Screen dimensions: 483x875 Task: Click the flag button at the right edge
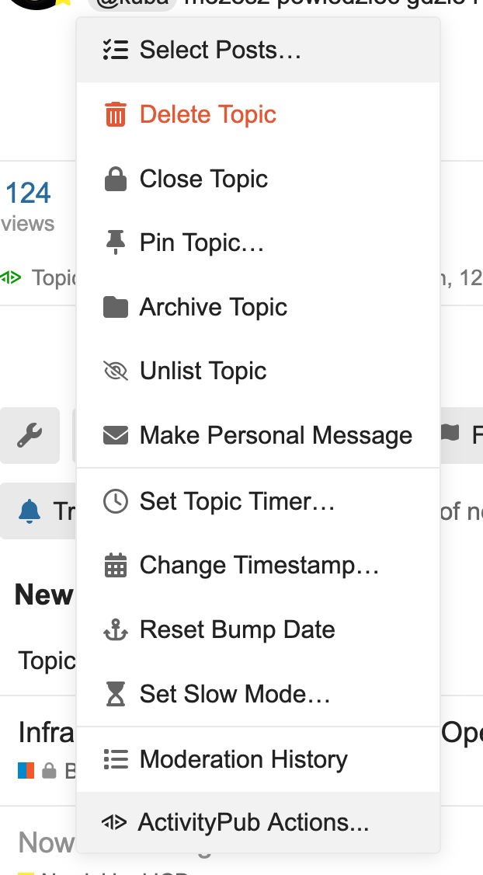click(x=462, y=435)
